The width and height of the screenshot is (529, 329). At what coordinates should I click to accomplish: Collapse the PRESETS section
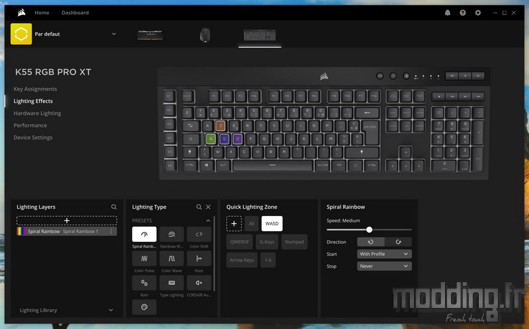click(208, 221)
